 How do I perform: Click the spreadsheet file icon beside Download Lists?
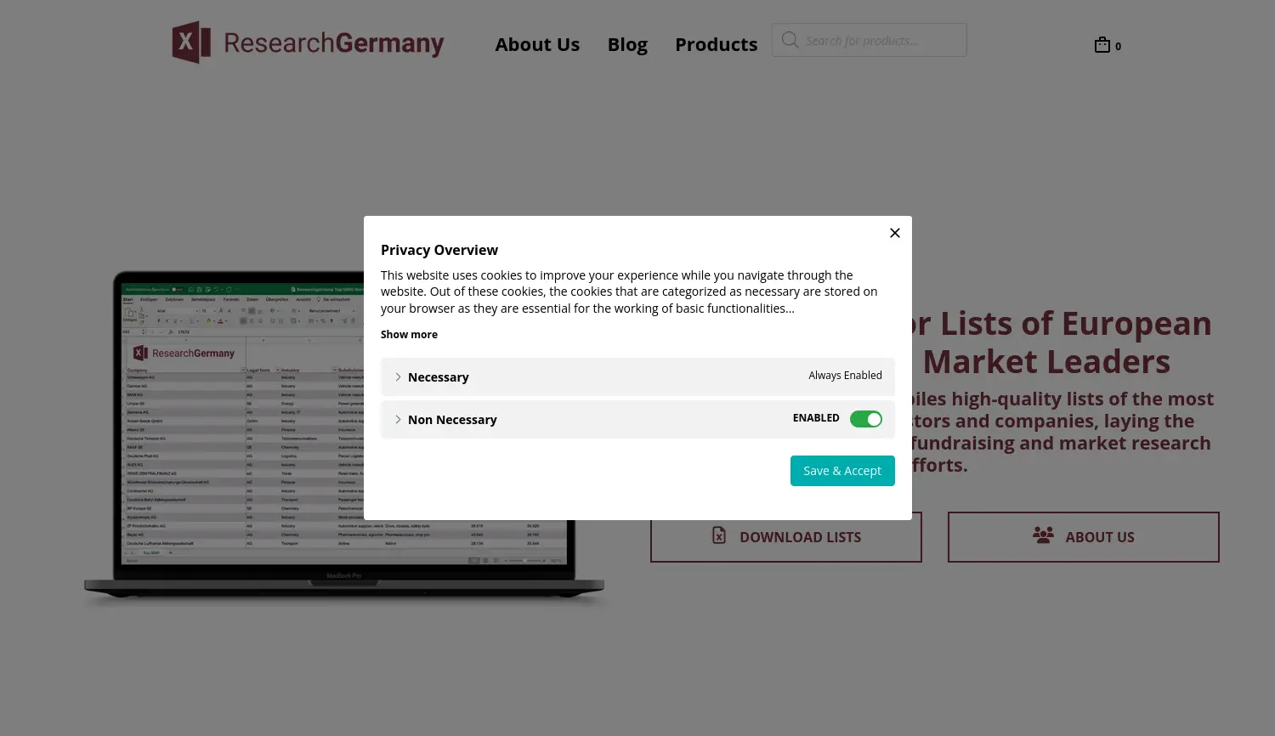point(719,535)
